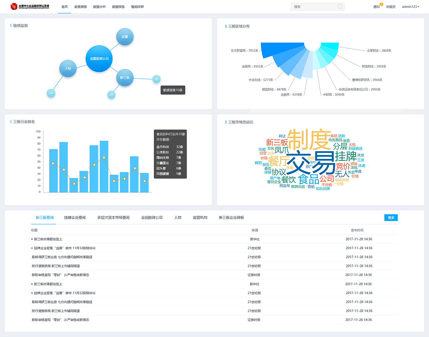Click the 监管 bubble node
Screen dimensions: 429x337
125,37
